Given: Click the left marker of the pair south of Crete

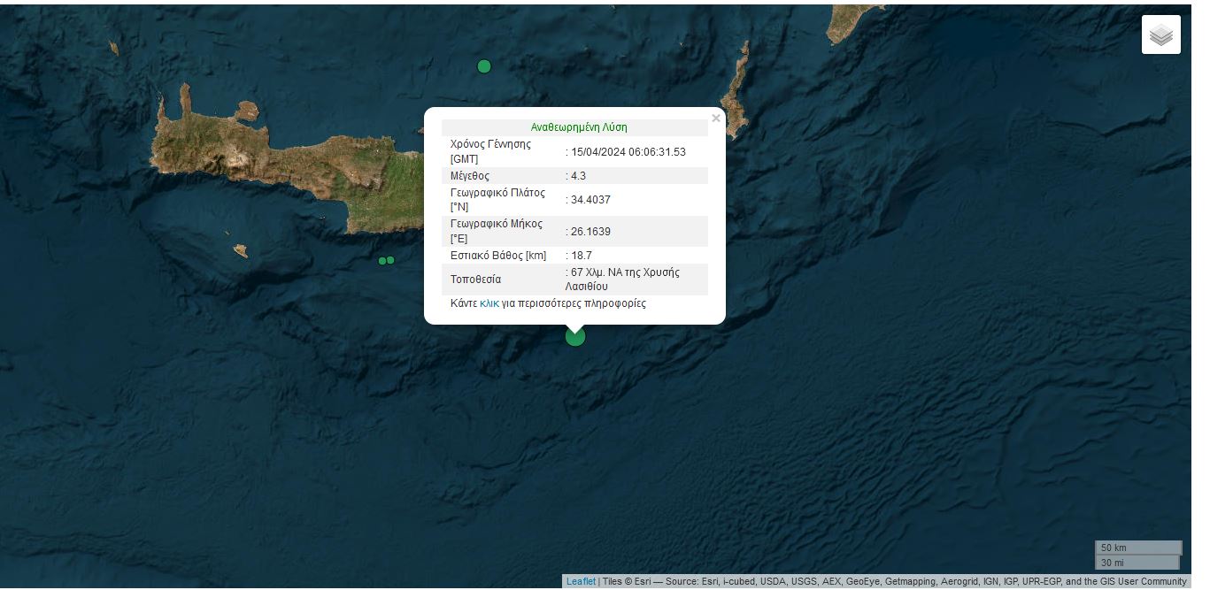Looking at the screenshot, I should click(x=382, y=261).
